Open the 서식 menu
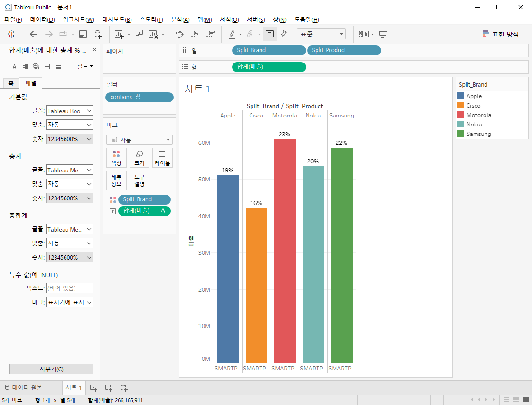 [x=229, y=19]
